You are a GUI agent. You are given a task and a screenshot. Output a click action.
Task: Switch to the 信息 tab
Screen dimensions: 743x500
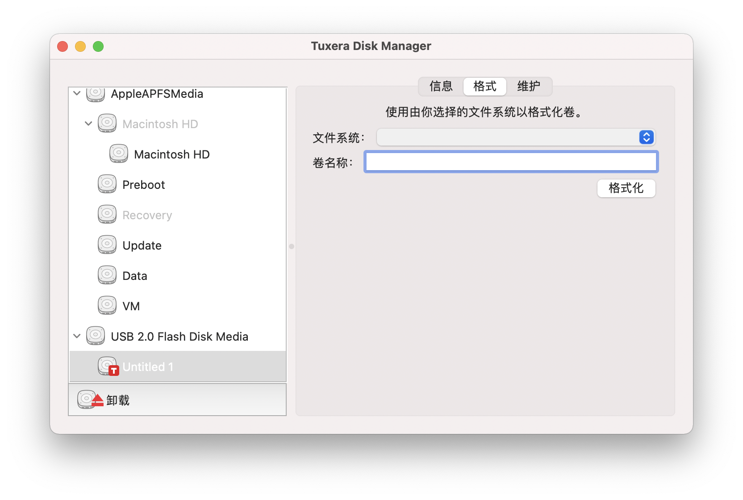[441, 86]
